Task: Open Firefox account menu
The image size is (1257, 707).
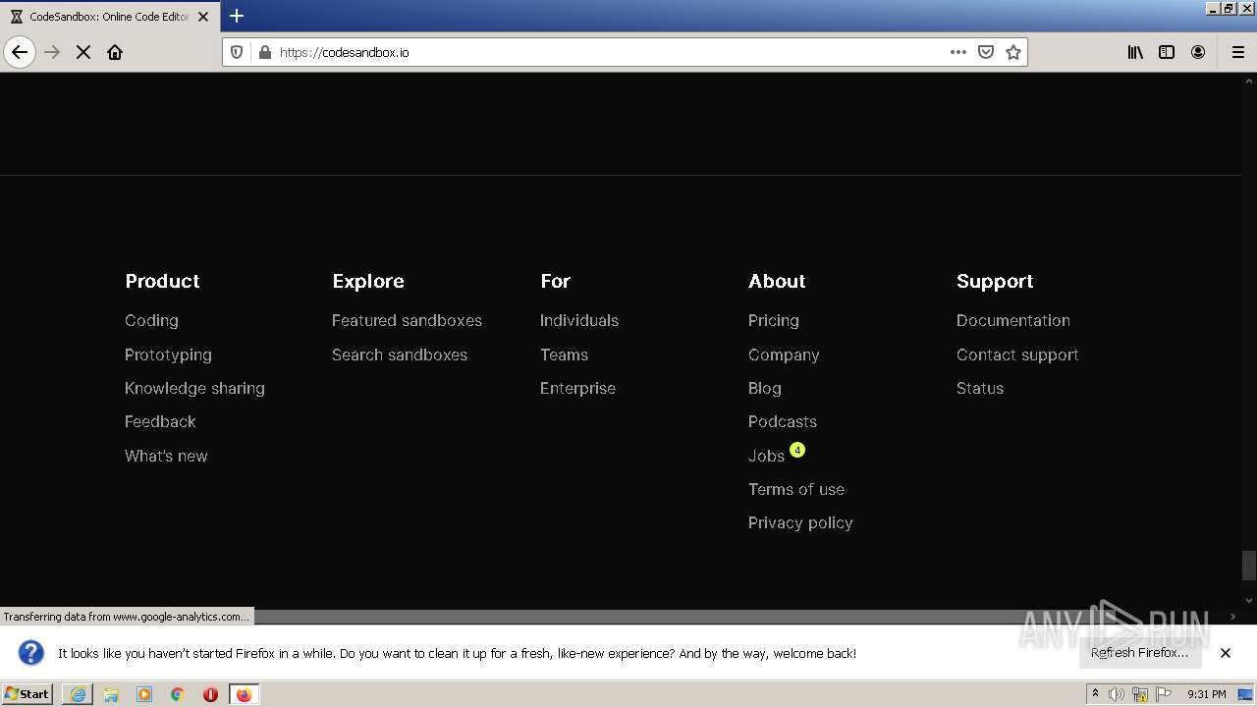Action: [1198, 52]
